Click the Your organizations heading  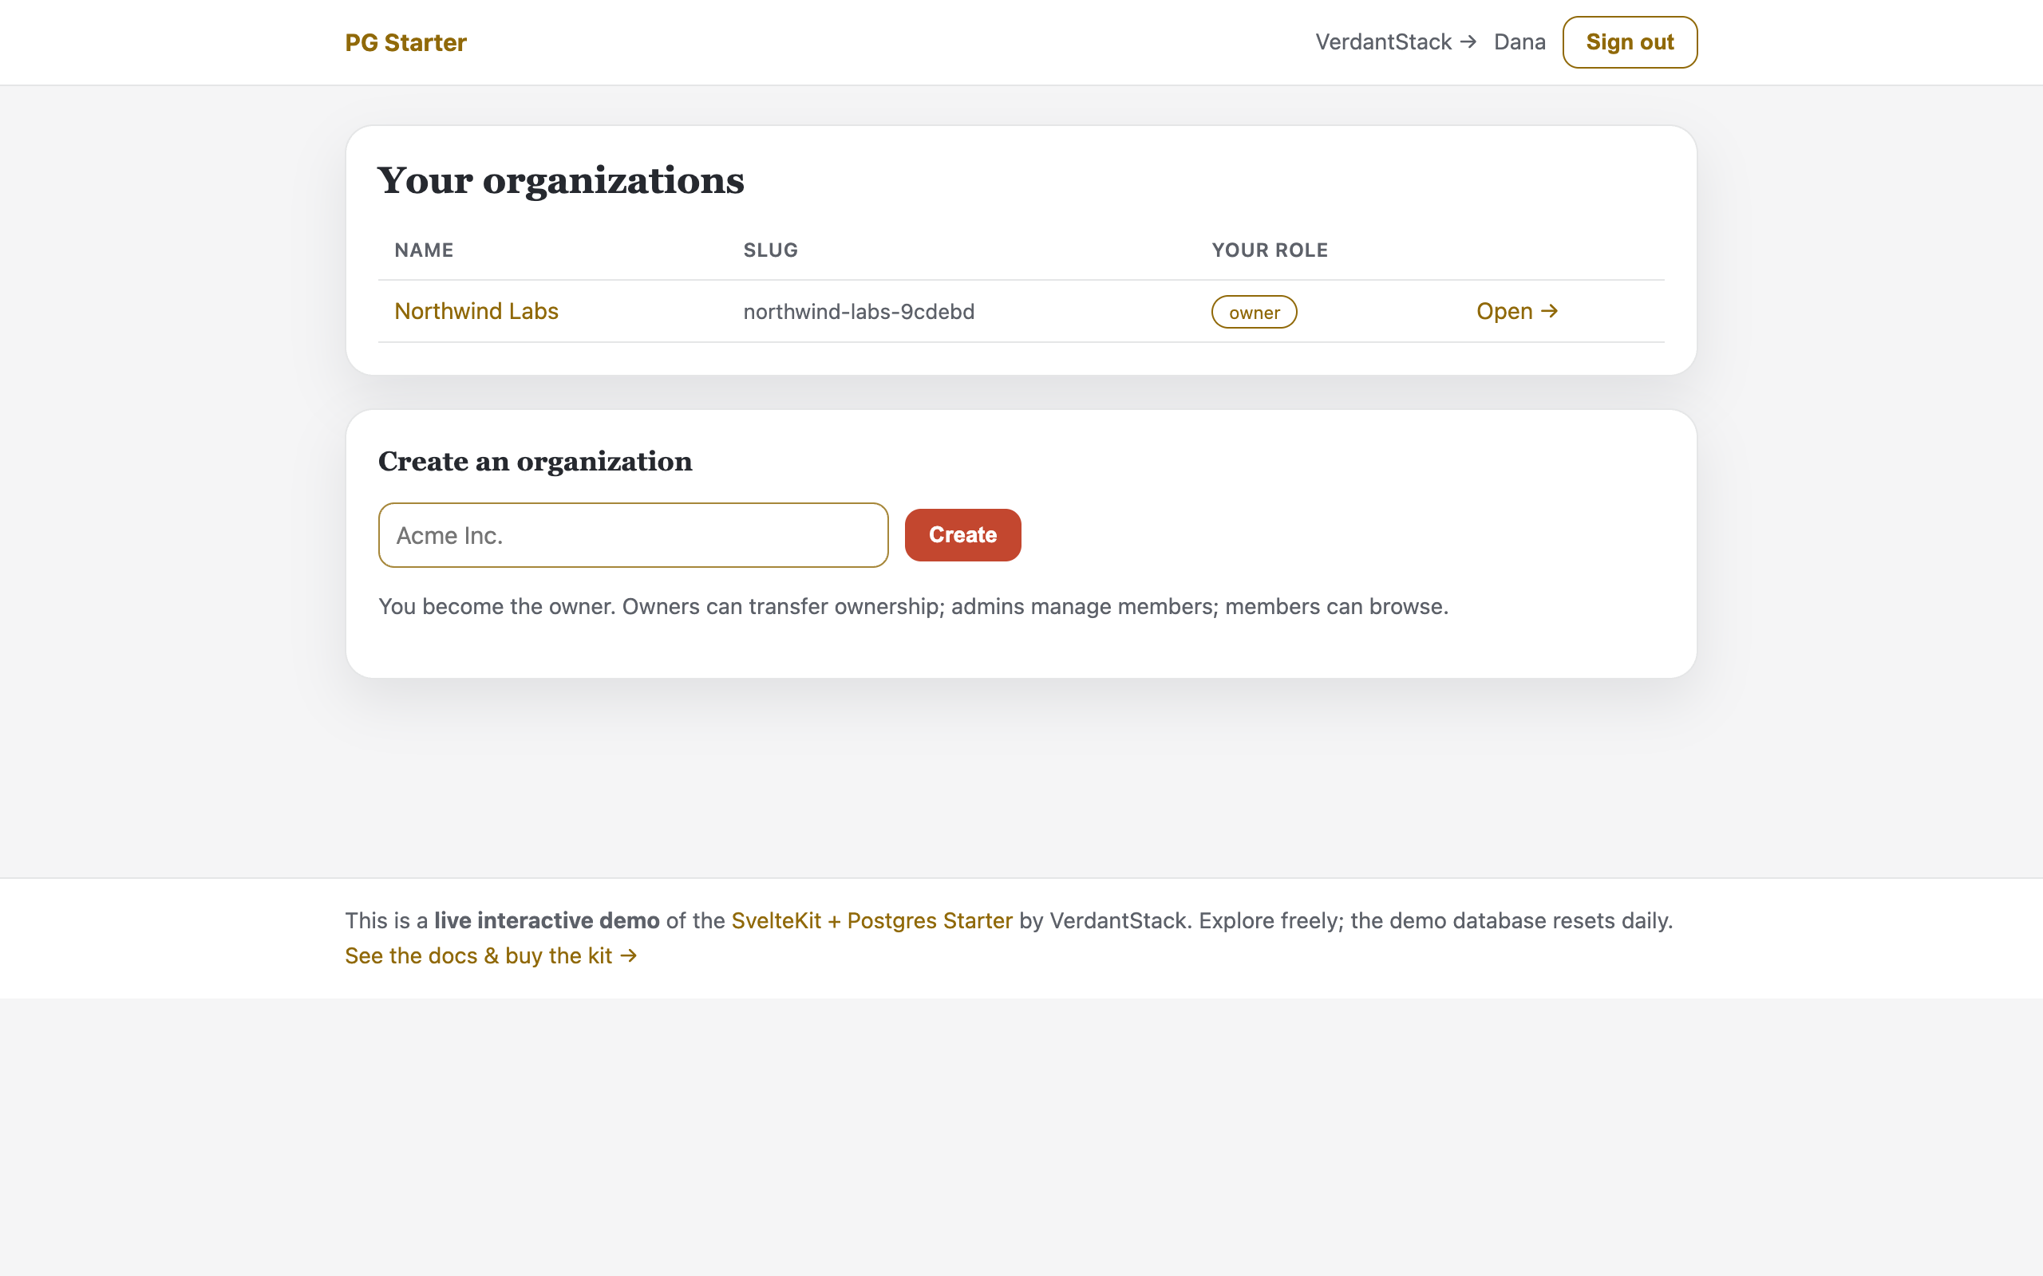click(x=560, y=180)
